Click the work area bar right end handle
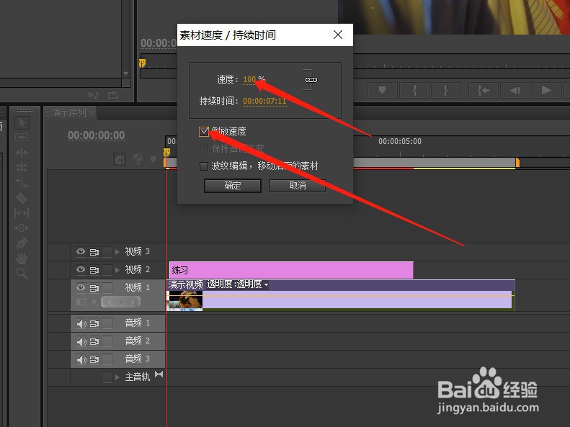Screen dimensions: 570x427 tap(517, 163)
